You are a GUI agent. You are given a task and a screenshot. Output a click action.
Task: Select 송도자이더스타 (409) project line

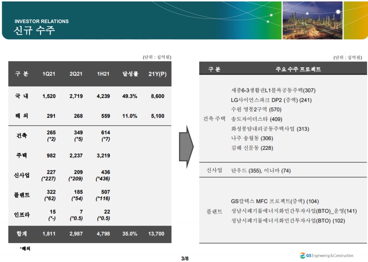pos(257,119)
